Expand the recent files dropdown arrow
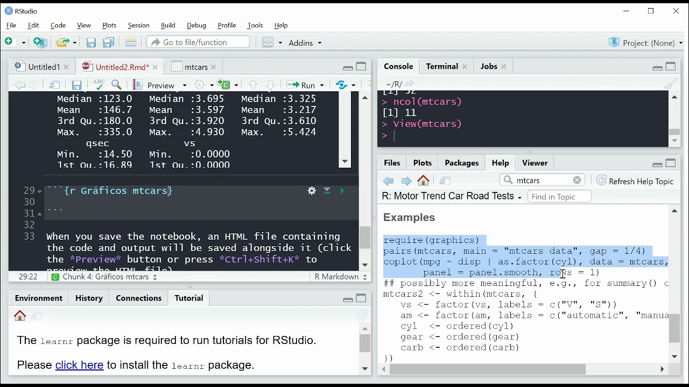 tap(74, 43)
